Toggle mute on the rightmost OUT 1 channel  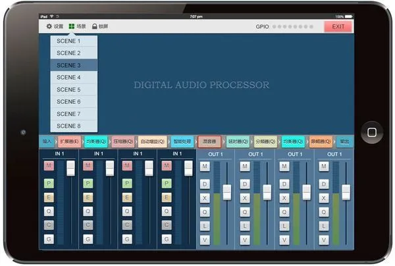coord(323,166)
